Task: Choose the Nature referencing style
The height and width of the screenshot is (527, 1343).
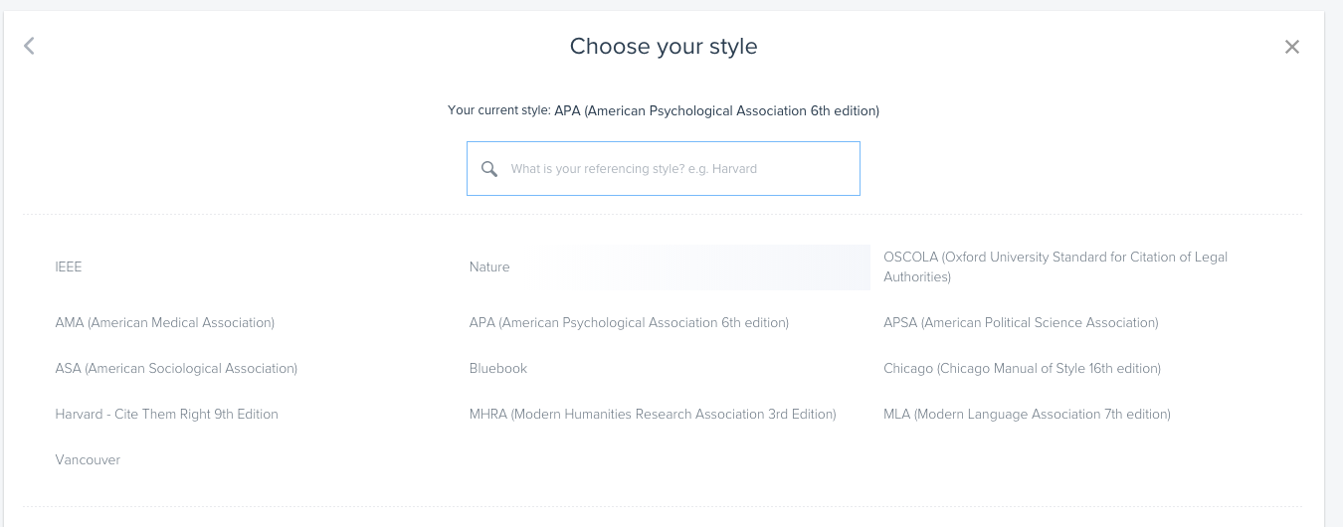Action: [x=489, y=267]
